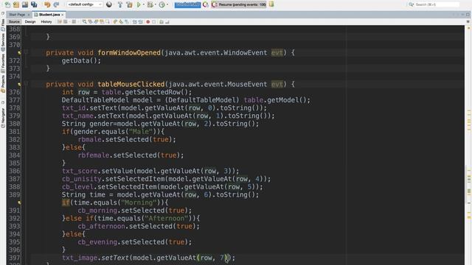Collapse tableMouseClicked method fold marker
Viewport: 472px width, 265px height.
(x=27, y=84)
